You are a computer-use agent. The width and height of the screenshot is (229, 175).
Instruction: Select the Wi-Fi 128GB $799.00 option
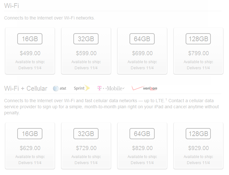(198, 51)
